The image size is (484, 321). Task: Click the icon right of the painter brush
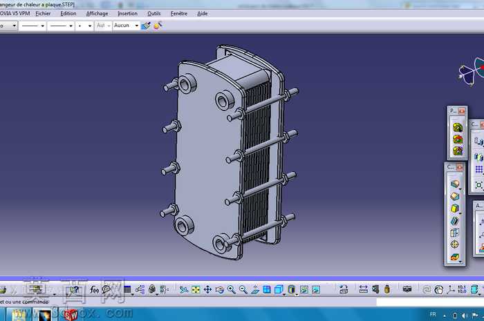point(158,26)
